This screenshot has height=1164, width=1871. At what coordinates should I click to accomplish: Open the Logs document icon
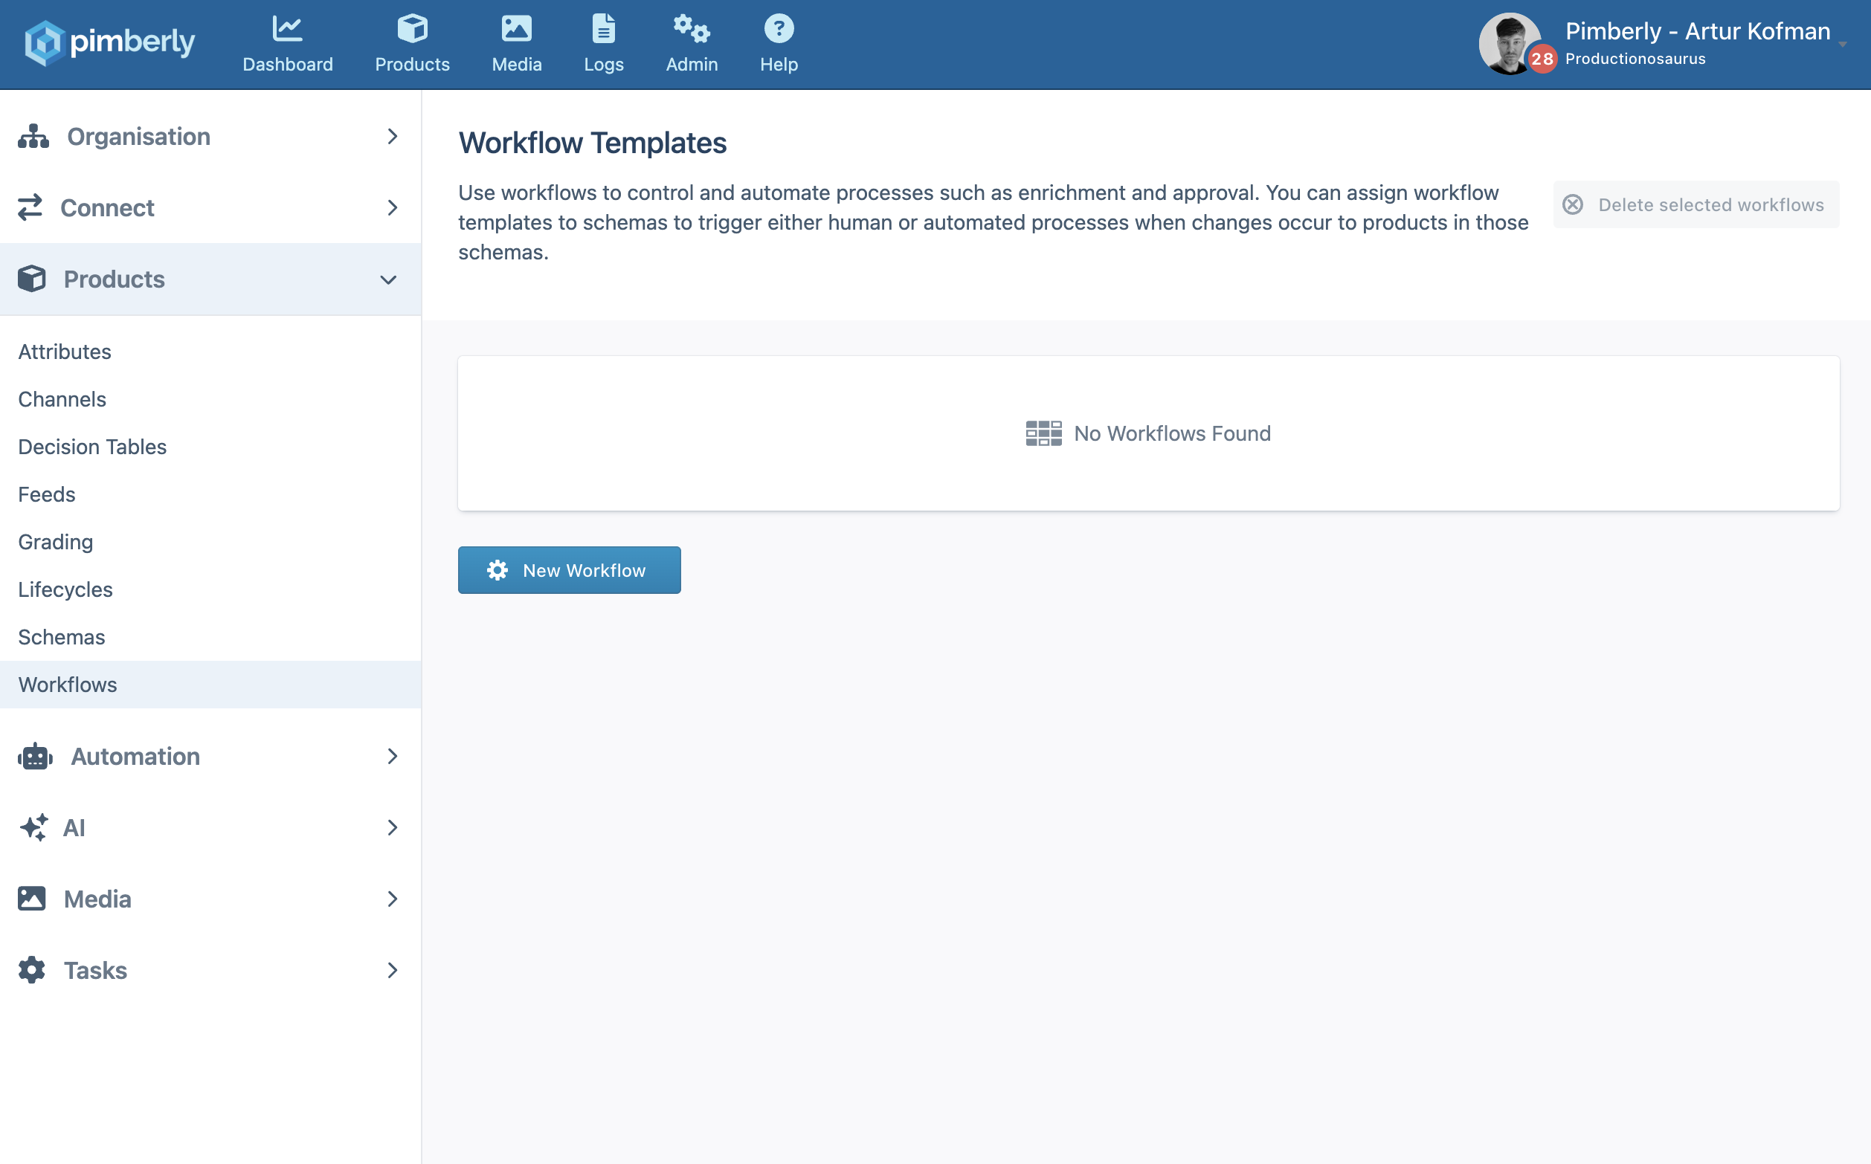pyautogui.click(x=603, y=29)
